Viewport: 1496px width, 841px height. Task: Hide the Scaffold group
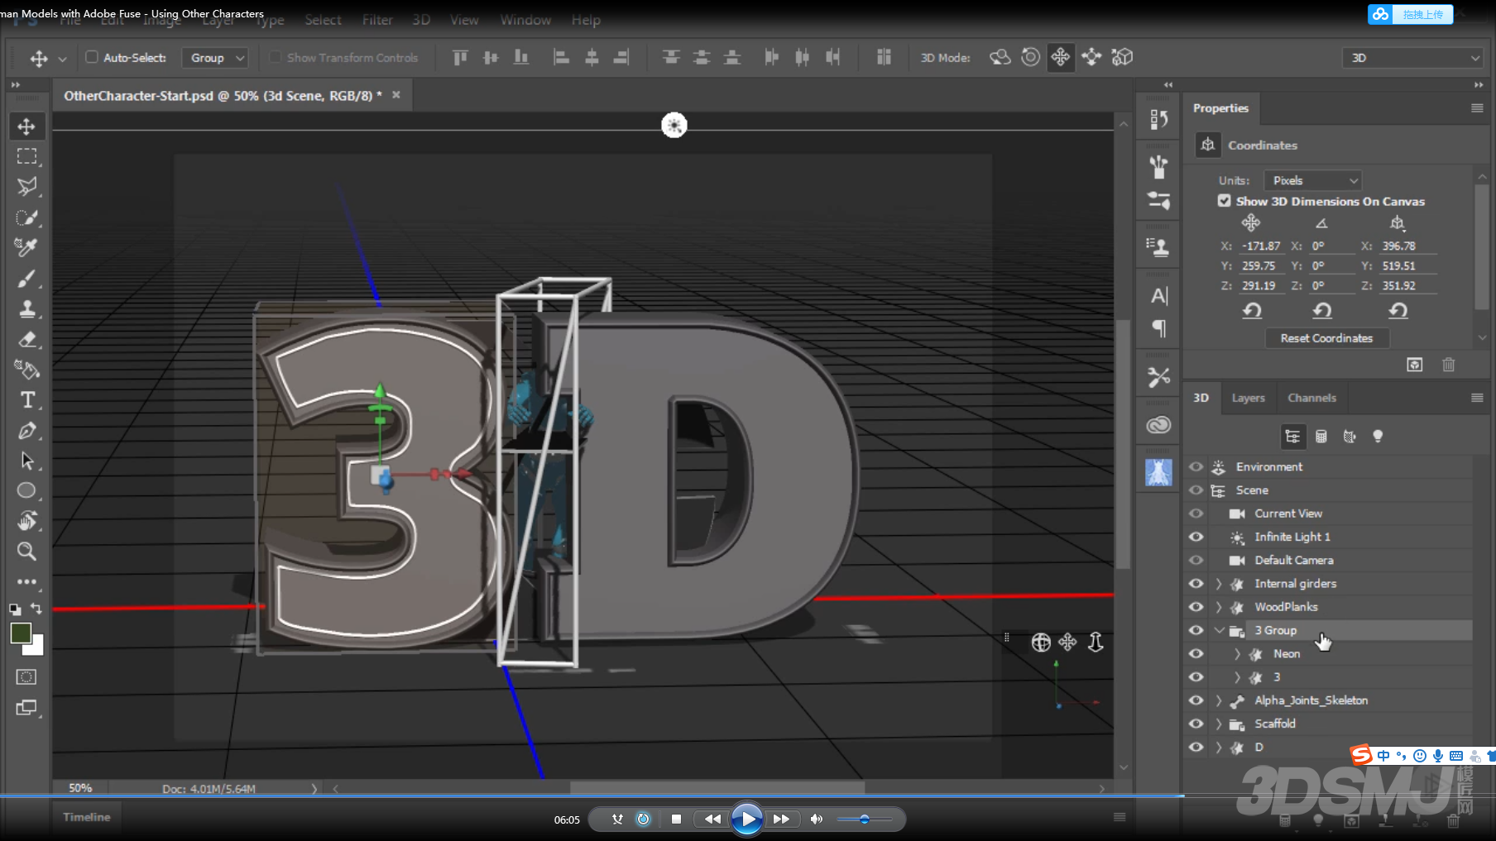1196,724
